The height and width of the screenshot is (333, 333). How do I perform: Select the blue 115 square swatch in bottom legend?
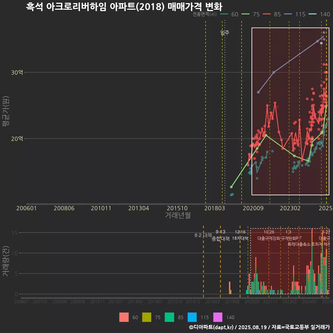(x=192, y=317)
